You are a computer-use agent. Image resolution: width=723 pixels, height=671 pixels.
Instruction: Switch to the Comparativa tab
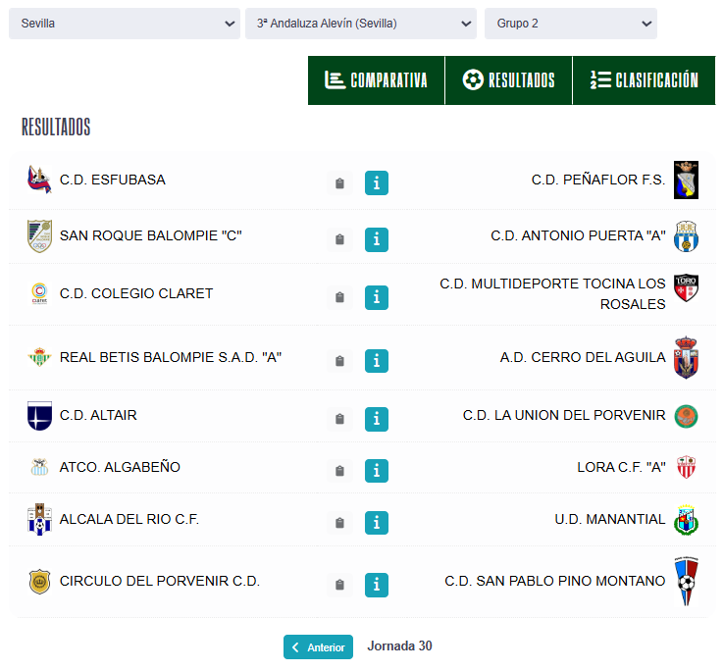(x=377, y=80)
